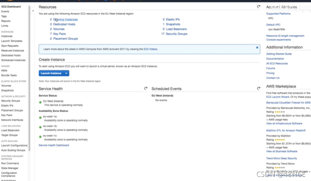Open Spot Requests in sidebar
The image size is (311, 181).
10,46
